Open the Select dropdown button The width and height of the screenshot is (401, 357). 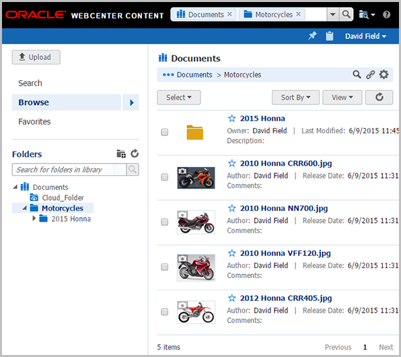point(179,97)
